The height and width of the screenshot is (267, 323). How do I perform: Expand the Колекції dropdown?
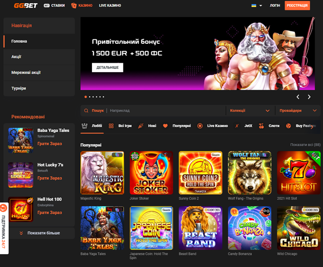click(250, 111)
